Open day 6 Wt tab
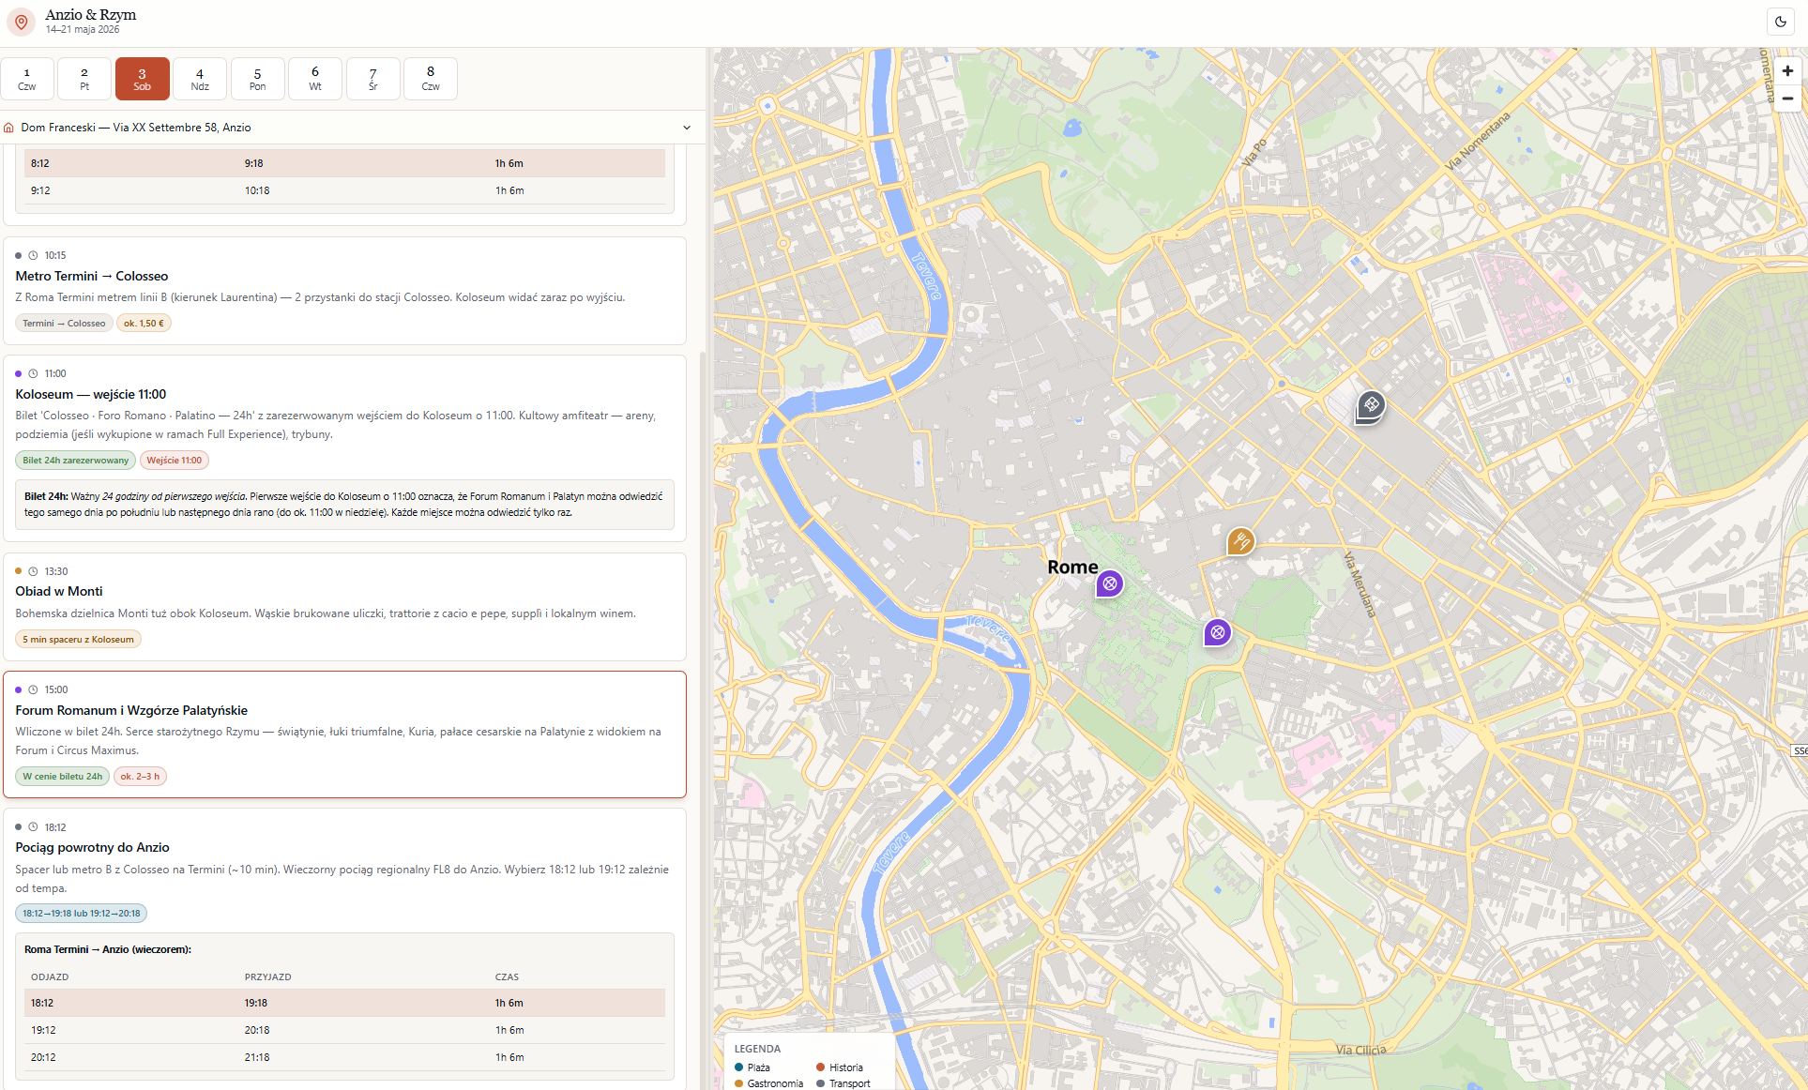The image size is (1808, 1090). (x=315, y=79)
